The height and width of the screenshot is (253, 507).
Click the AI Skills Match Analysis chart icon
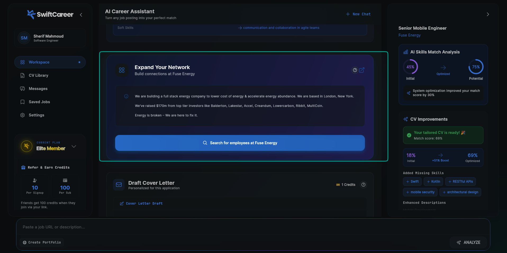tap(405, 52)
